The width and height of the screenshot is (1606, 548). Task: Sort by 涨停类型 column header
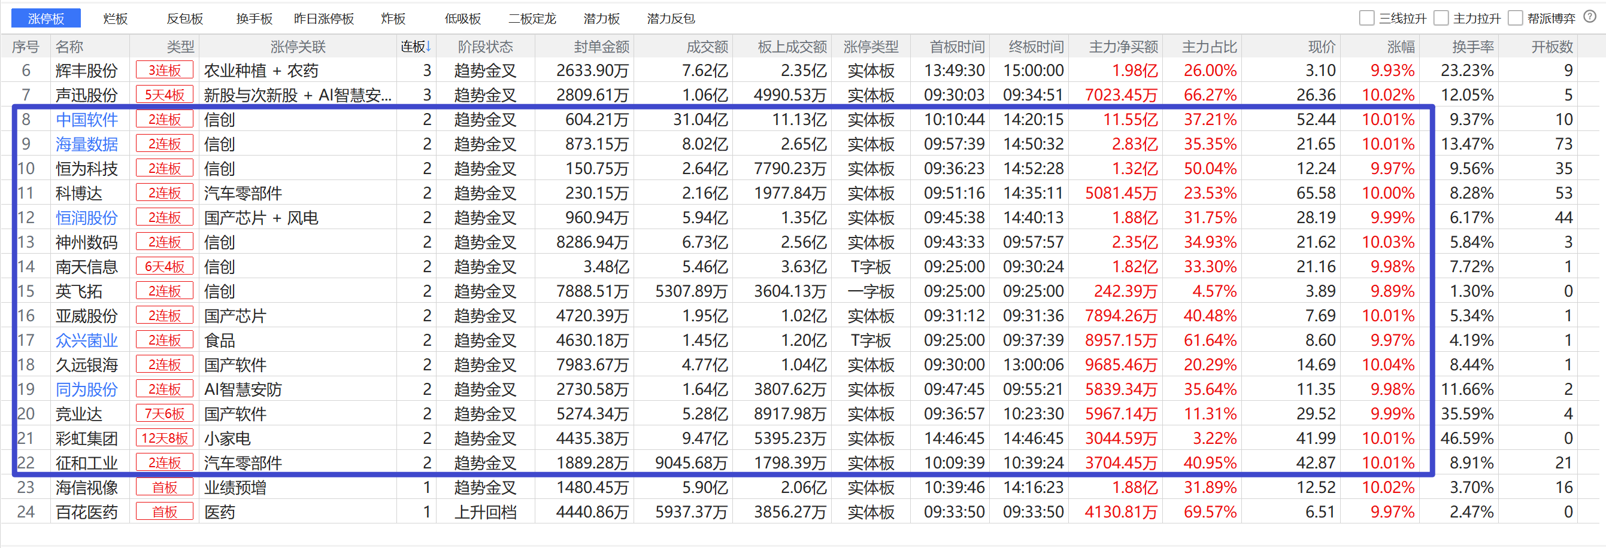point(871,46)
